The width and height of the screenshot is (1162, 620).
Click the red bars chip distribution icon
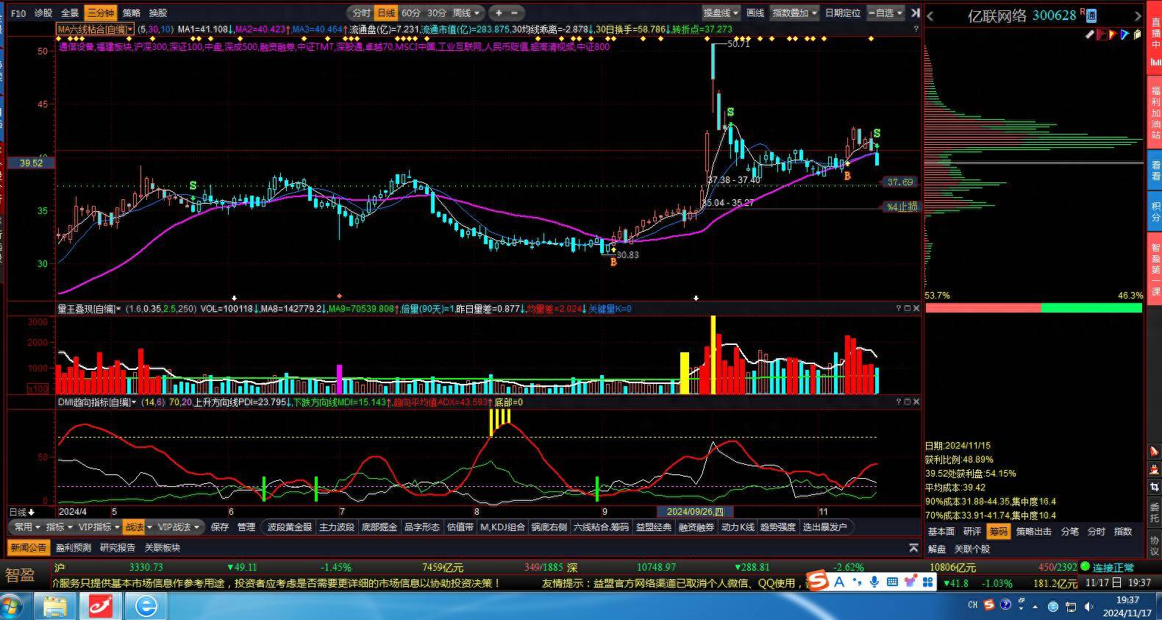point(1102,35)
